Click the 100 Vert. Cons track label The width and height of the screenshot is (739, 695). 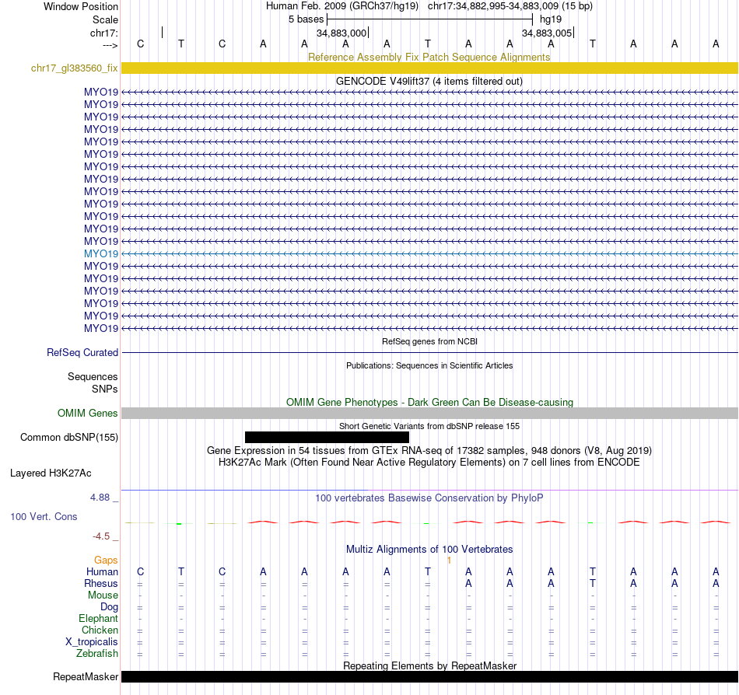click(x=44, y=517)
